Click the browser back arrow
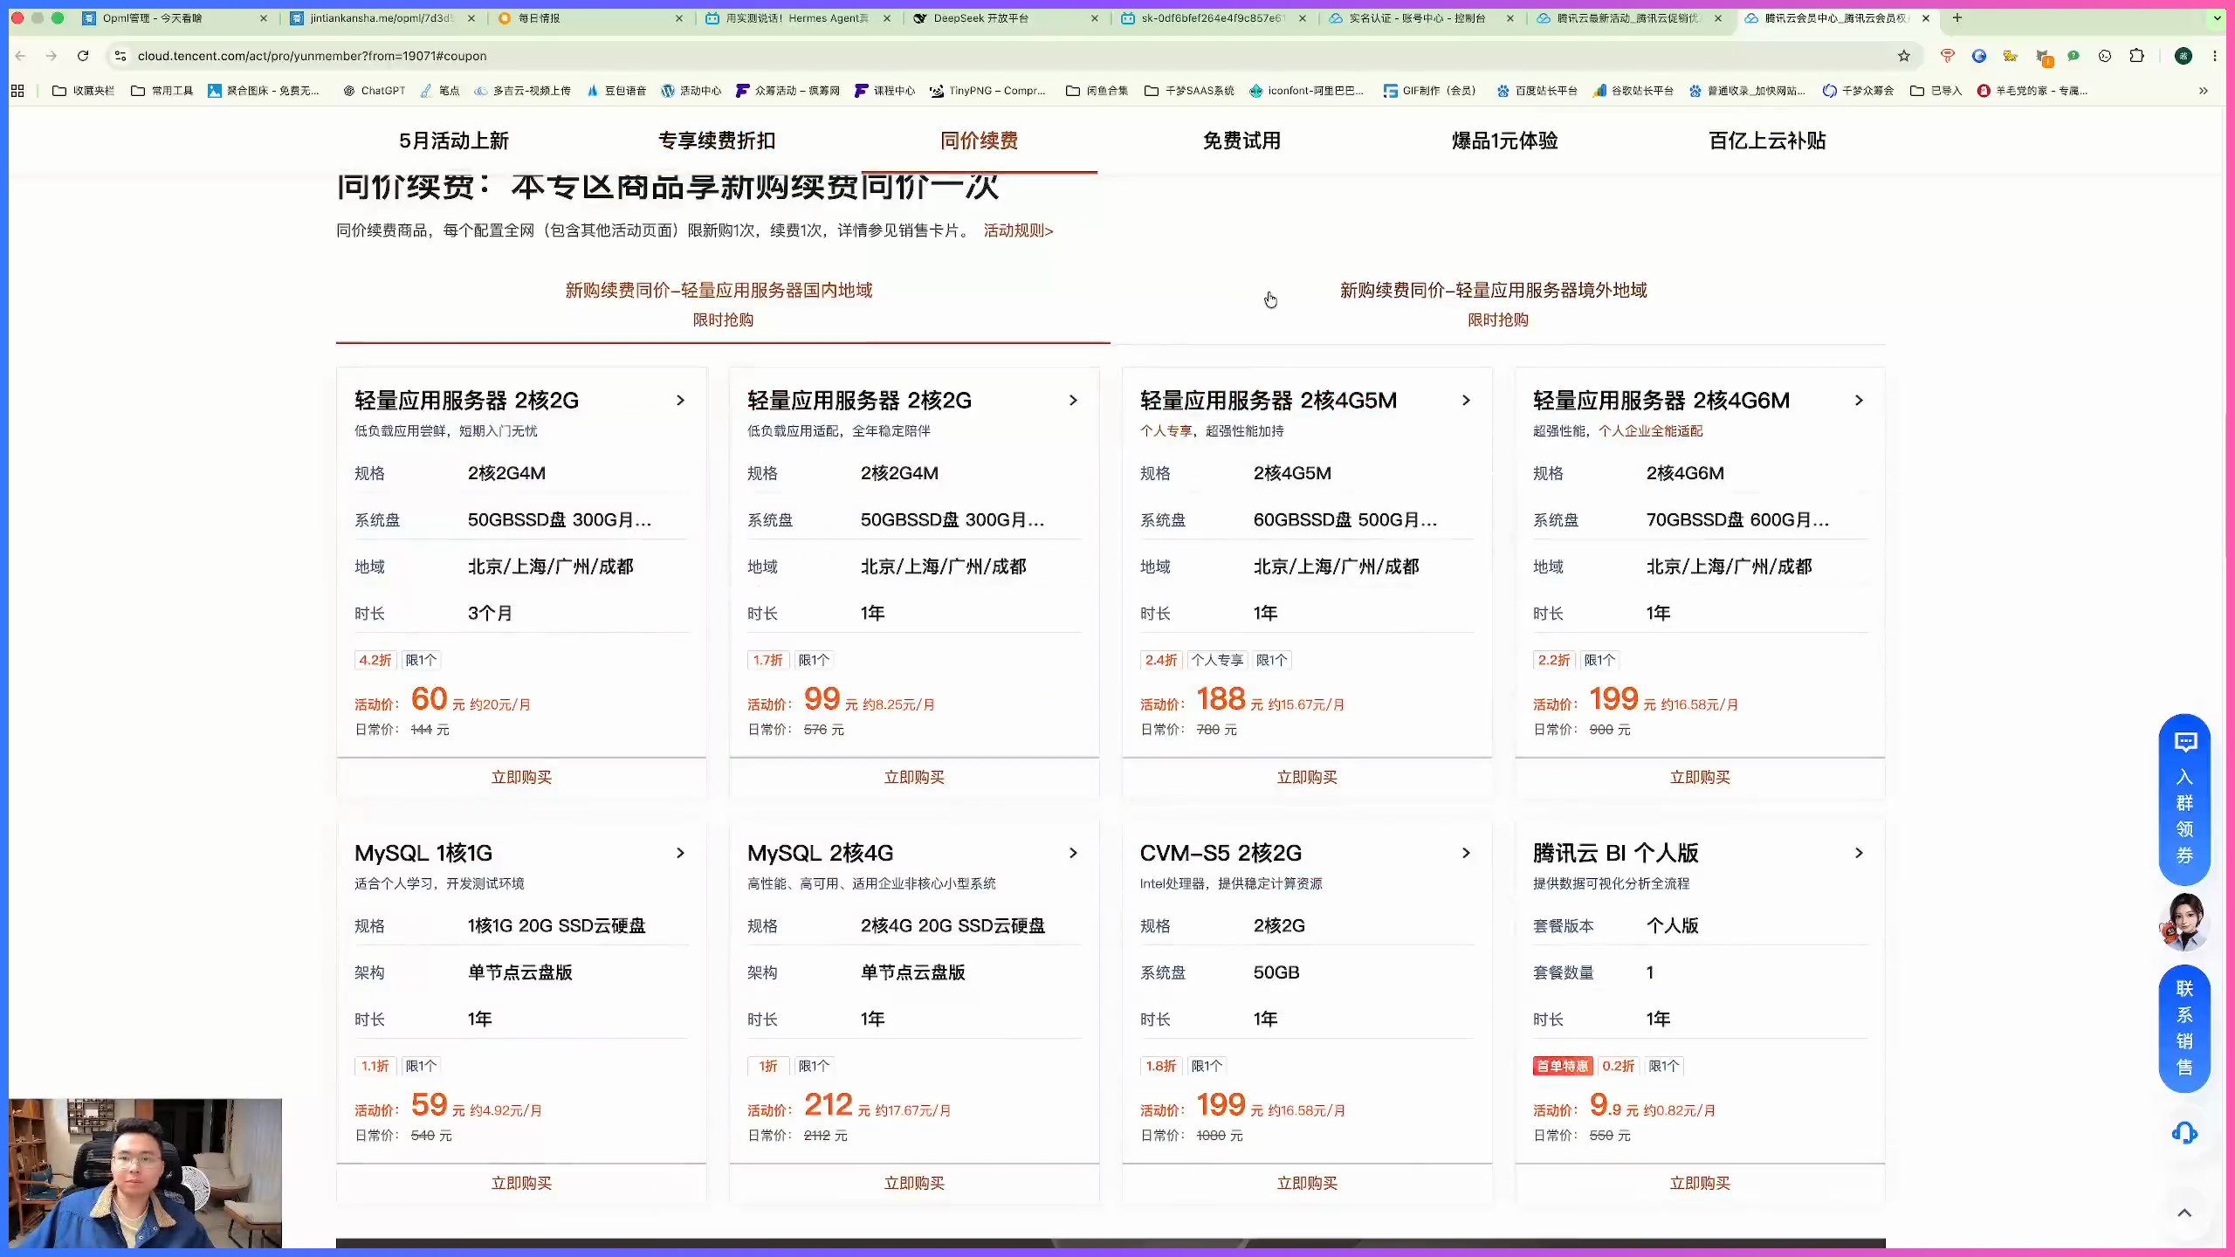The image size is (2235, 1257). 21,56
